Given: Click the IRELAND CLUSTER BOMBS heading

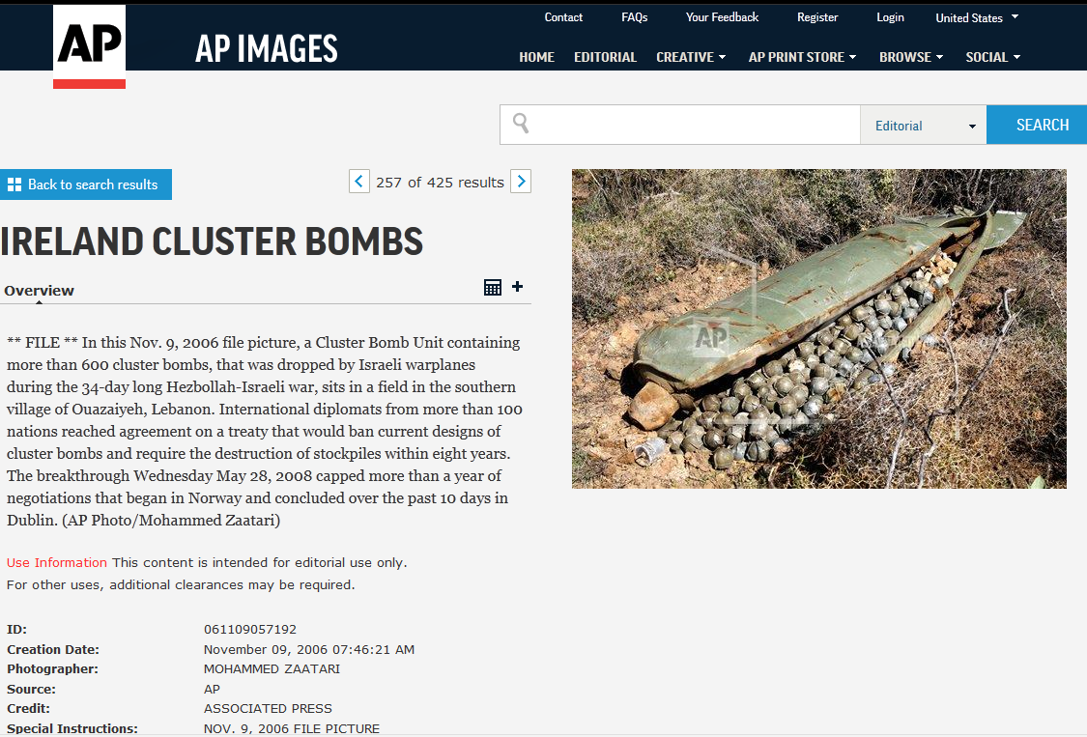Looking at the screenshot, I should pos(212,241).
